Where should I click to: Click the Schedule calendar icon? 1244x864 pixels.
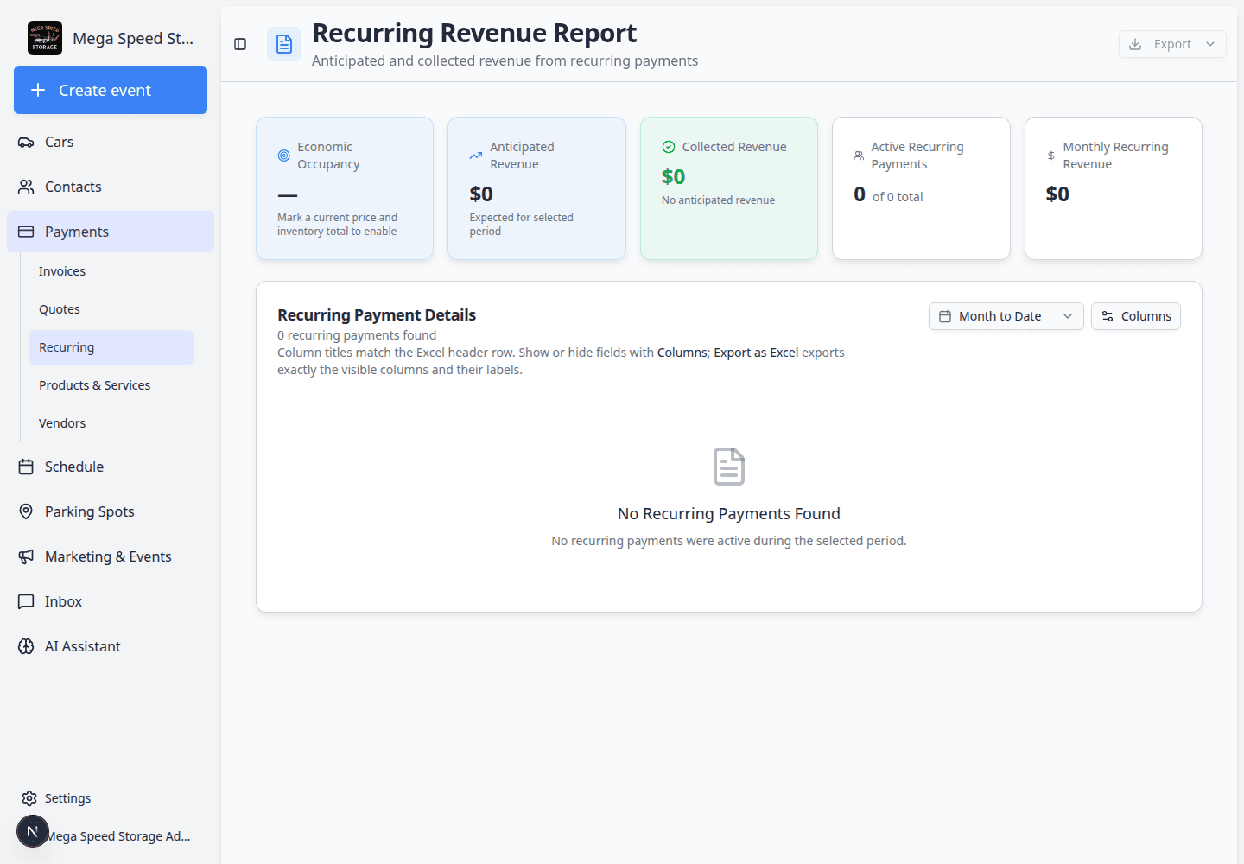[26, 467]
